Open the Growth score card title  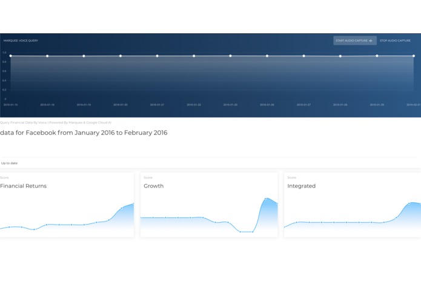point(154,186)
